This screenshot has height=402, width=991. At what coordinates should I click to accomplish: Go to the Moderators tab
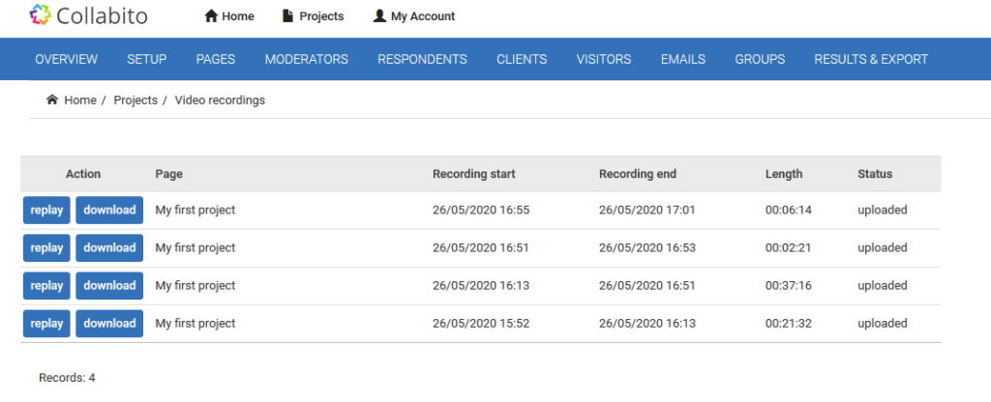point(307,59)
